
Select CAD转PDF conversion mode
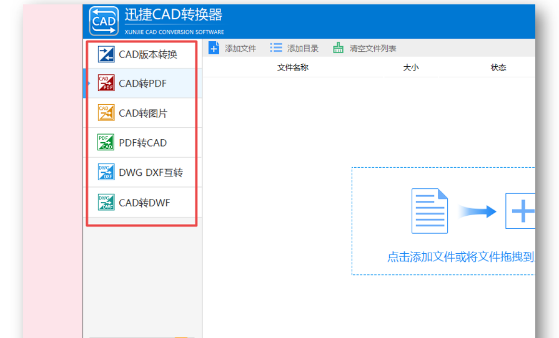point(142,84)
